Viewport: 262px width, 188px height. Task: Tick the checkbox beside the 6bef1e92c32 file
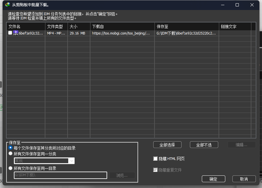tap(10, 33)
